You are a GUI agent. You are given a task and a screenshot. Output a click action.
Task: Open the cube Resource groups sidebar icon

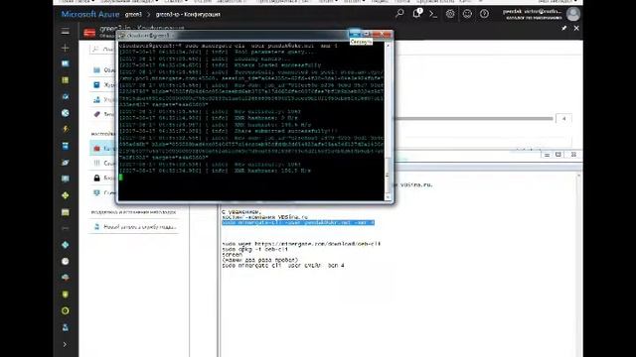click(65, 97)
